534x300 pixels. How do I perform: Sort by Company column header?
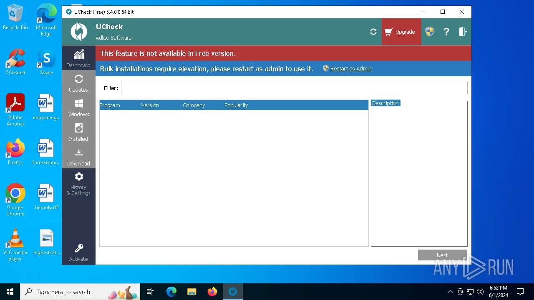[194, 105]
